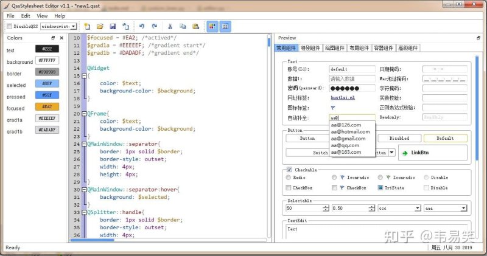Click the 数据1 input field

click(352, 78)
